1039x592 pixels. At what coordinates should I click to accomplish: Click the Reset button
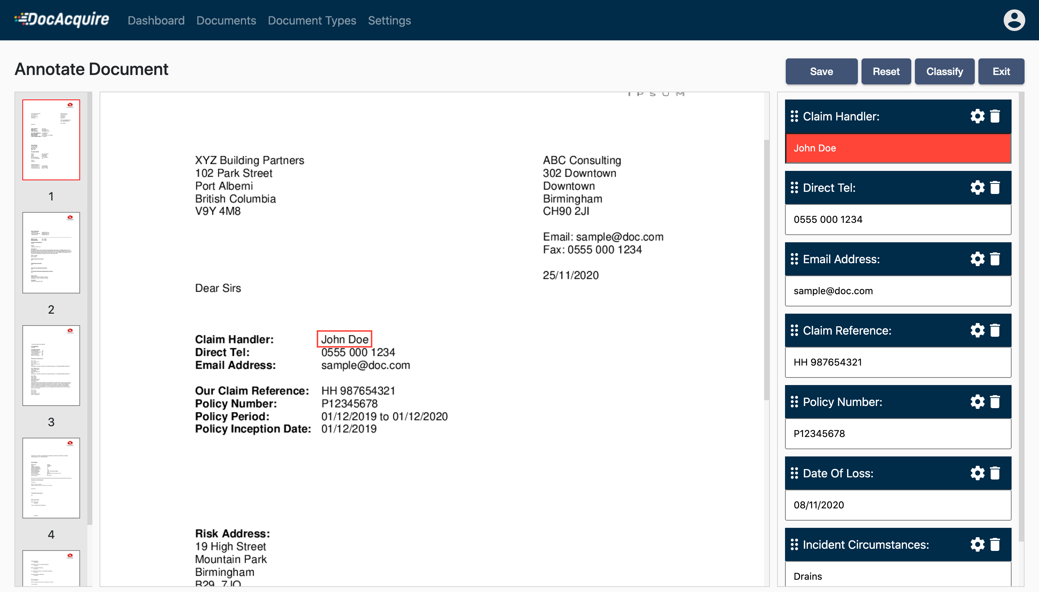pos(886,71)
